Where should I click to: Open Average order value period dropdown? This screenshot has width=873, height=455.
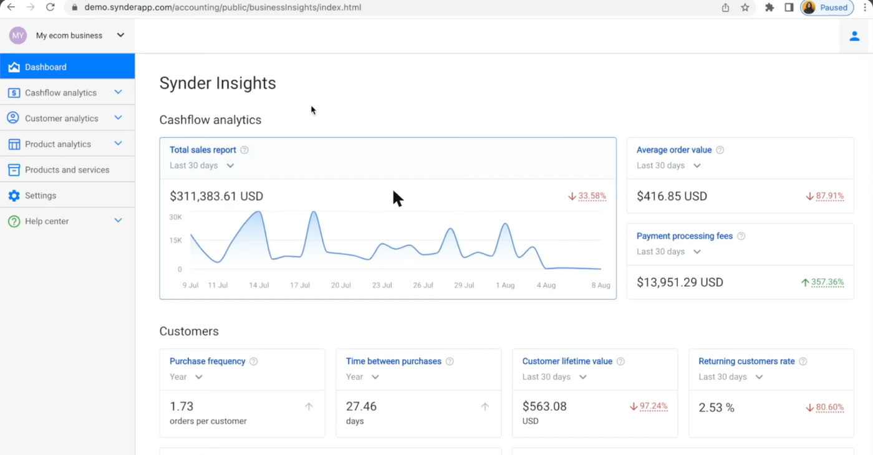[x=669, y=166]
